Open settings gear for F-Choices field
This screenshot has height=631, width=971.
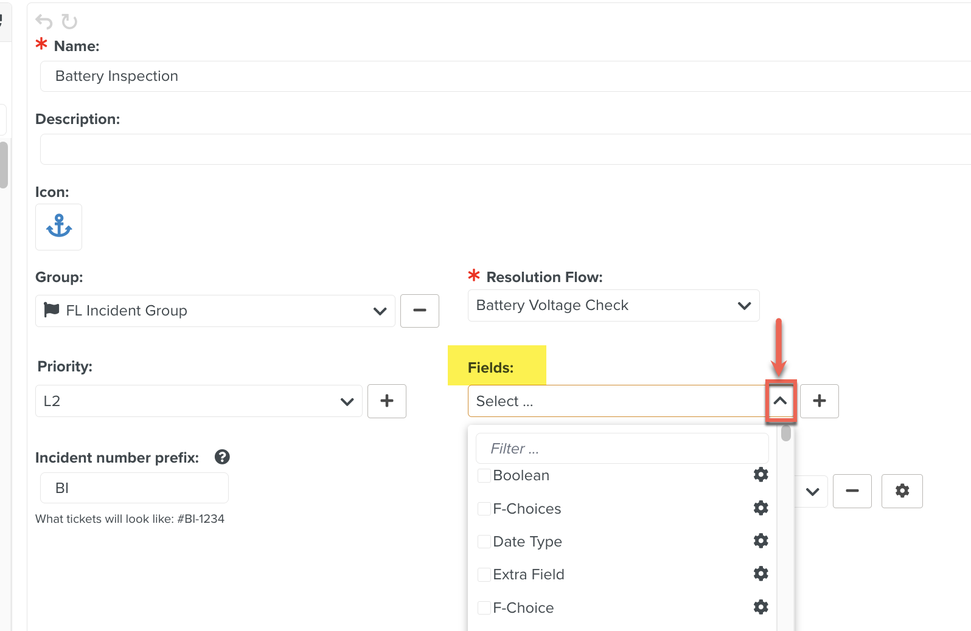(760, 508)
